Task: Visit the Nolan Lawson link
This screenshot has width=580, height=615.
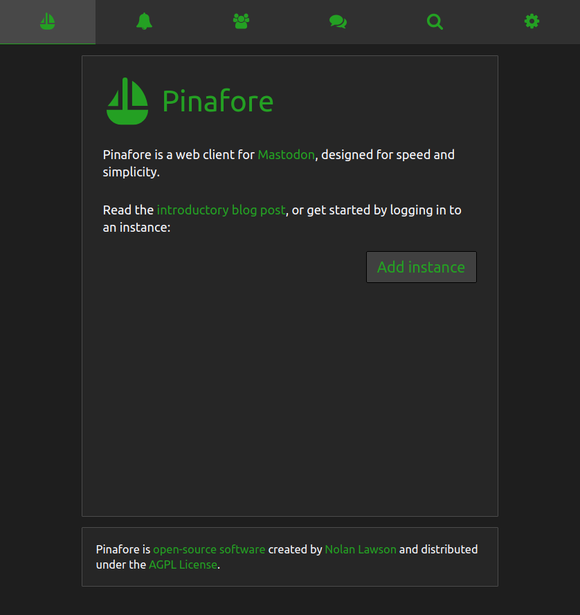Action: pyautogui.click(x=361, y=549)
